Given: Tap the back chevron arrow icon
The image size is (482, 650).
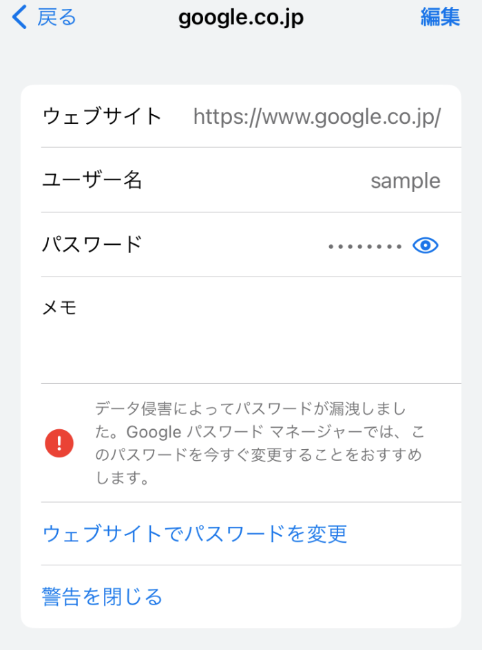Looking at the screenshot, I should point(20,17).
